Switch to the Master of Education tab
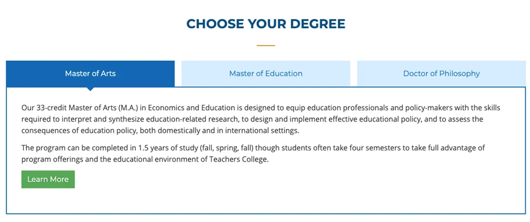 266,73
